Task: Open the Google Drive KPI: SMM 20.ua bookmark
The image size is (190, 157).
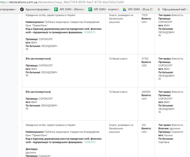Action: point(138,9)
